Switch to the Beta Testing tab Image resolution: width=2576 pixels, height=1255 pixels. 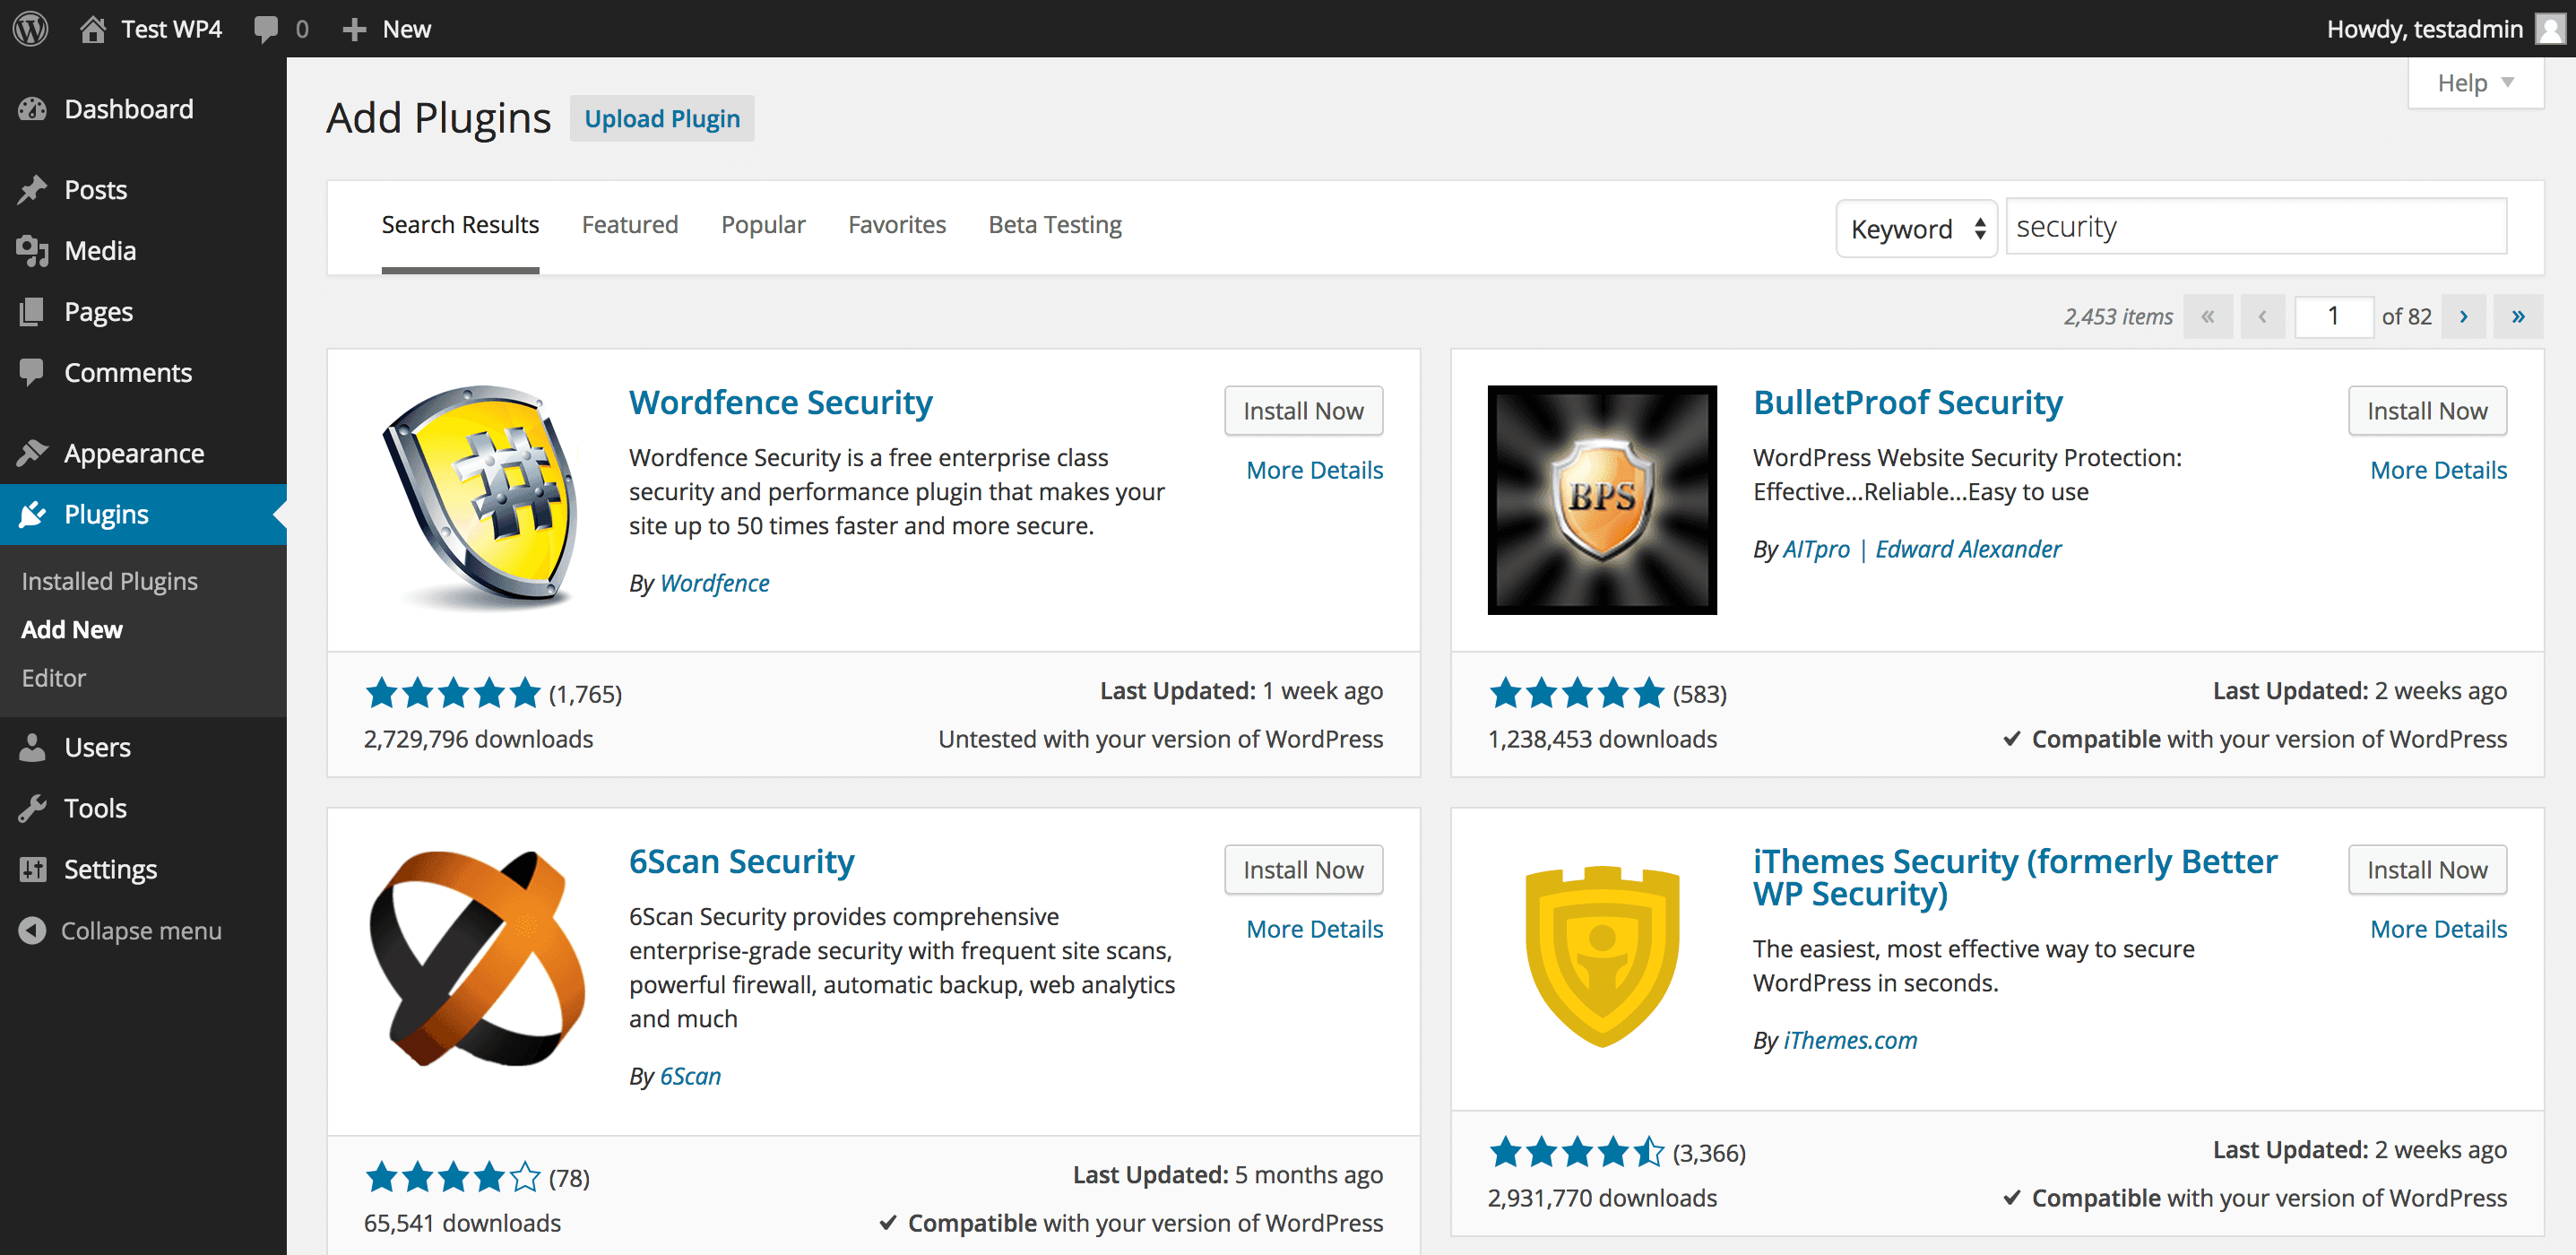1055,225
